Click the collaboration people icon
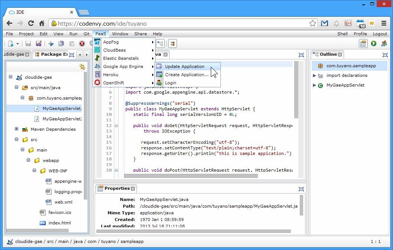 pyautogui.click(x=384, y=43)
